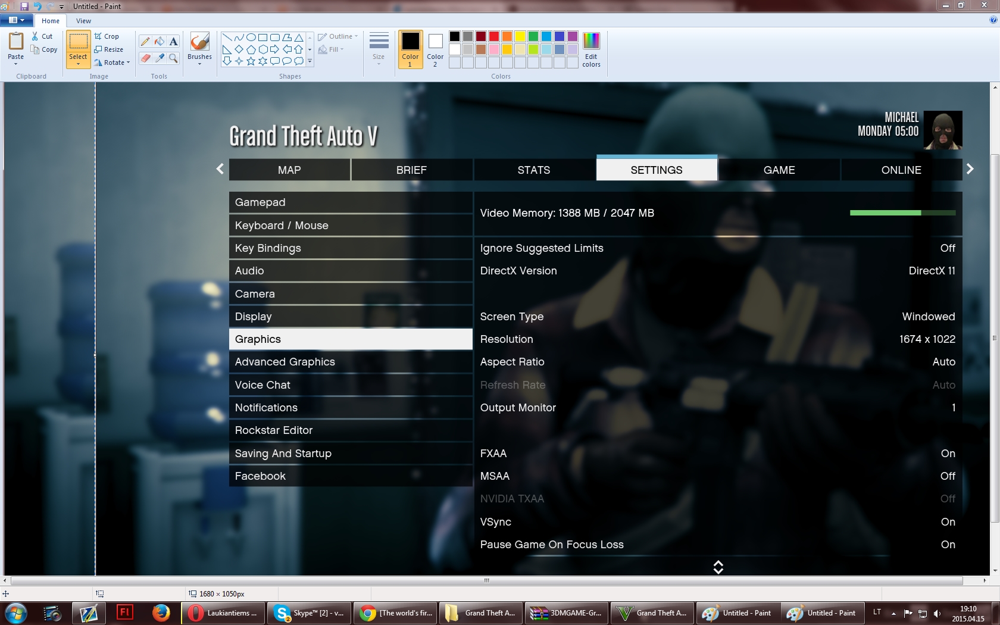Open the Flash taskbar icon
1000x625 pixels.
click(125, 612)
